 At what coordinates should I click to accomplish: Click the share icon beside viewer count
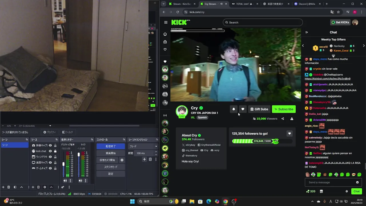283,119
